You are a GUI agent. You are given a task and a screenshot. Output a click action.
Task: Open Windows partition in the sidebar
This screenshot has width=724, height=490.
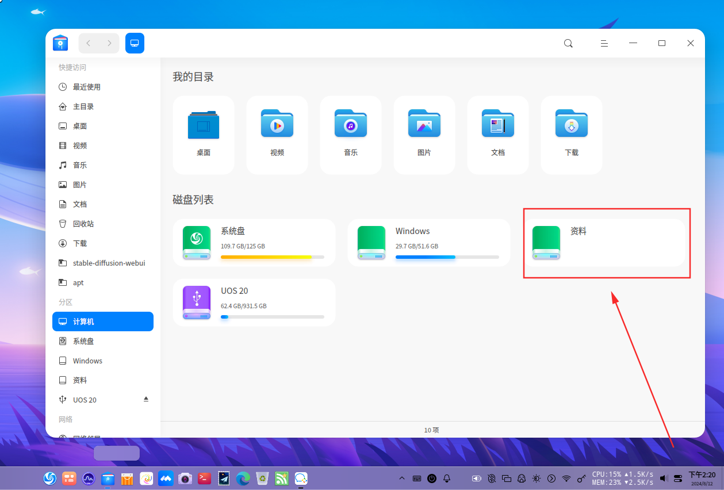(103, 361)
